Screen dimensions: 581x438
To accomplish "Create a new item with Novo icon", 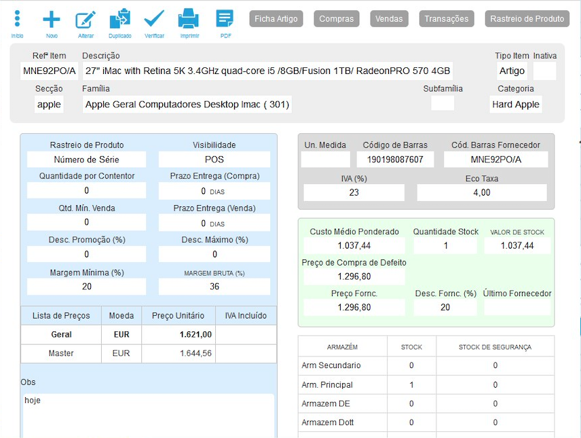I will pyautogui.click(x=52, y=19).
